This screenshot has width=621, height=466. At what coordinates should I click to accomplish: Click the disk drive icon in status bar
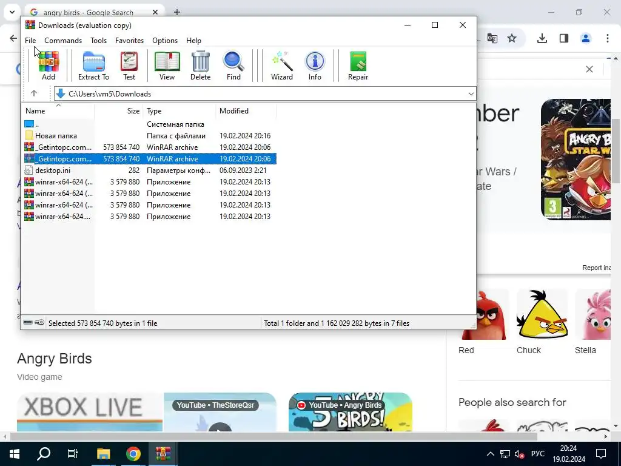[x=28, y=323]
